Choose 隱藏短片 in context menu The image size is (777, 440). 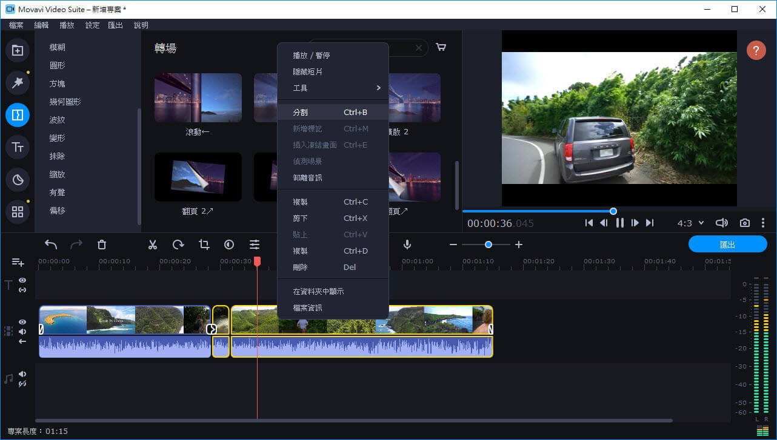[x=333, y=71]
